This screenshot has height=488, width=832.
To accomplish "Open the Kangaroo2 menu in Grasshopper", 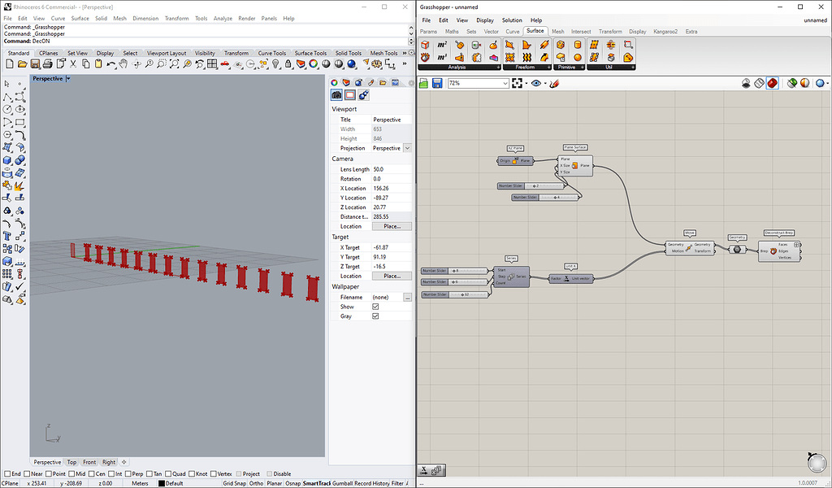I will point(667,31).
